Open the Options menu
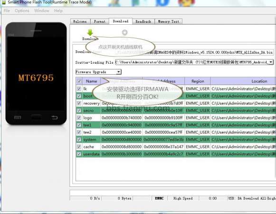Viewport: 276px width, 214px height. coord(22,10)
